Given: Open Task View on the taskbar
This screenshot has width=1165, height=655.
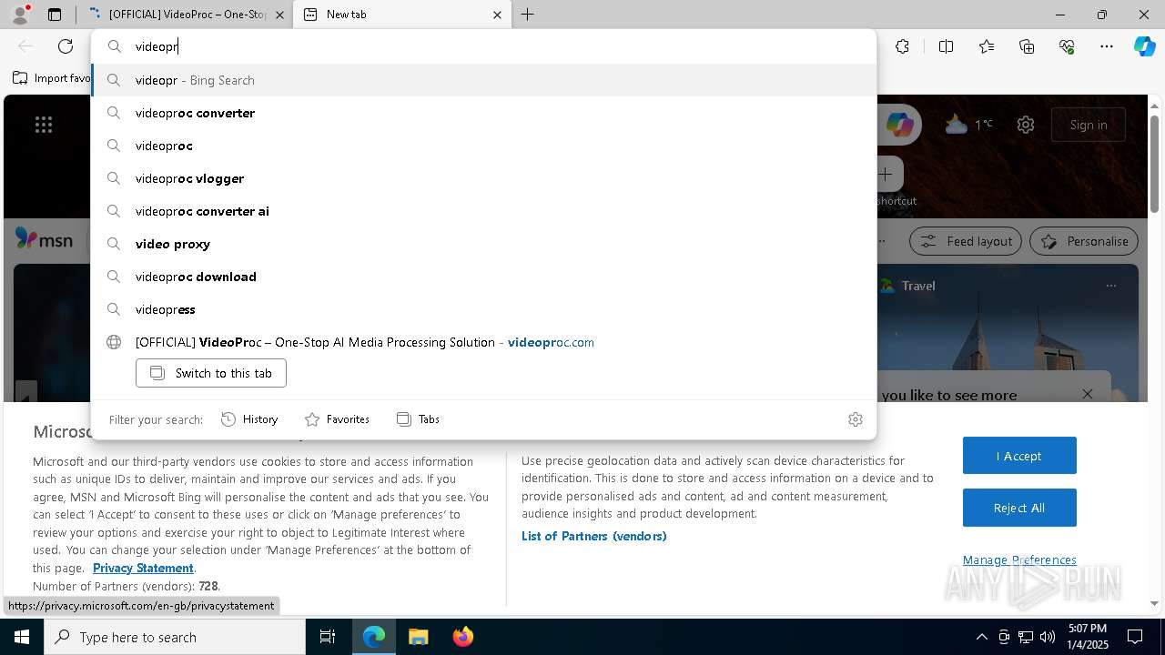Looking at the screenshot, I should [x=328, y=637].
